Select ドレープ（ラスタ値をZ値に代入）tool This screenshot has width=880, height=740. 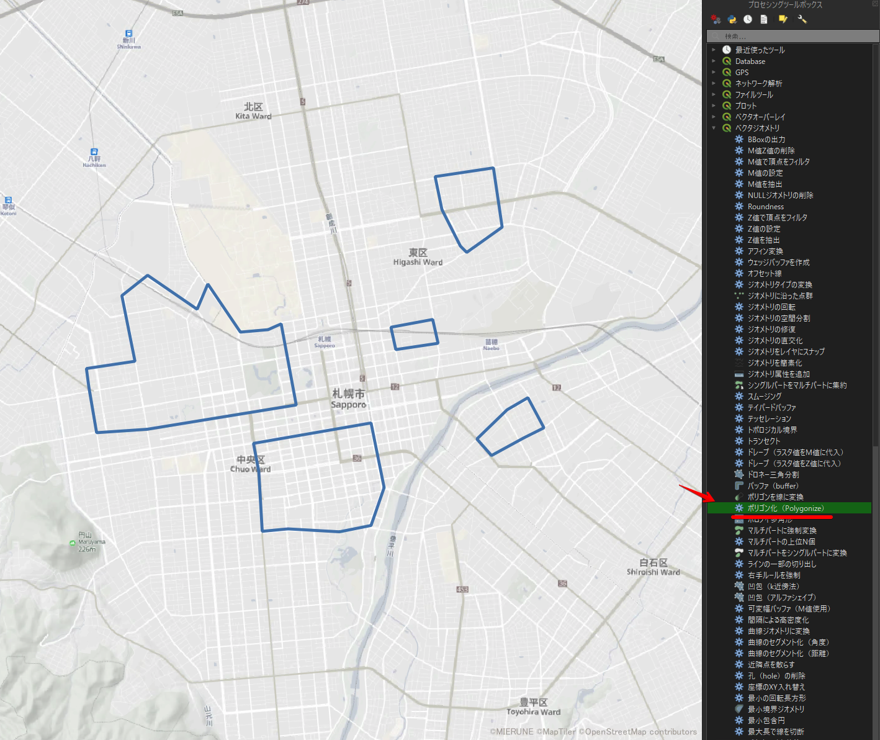pyautogui.click(x=795, y=464)
